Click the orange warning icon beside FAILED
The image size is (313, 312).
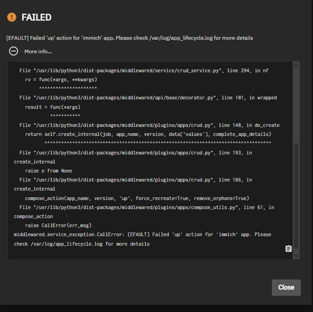click(11, 18)
